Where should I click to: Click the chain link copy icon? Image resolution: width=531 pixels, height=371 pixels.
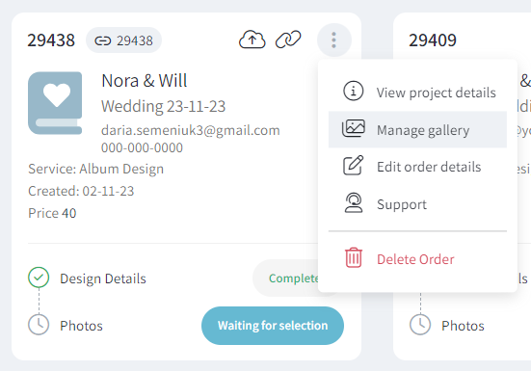point(288,40)
